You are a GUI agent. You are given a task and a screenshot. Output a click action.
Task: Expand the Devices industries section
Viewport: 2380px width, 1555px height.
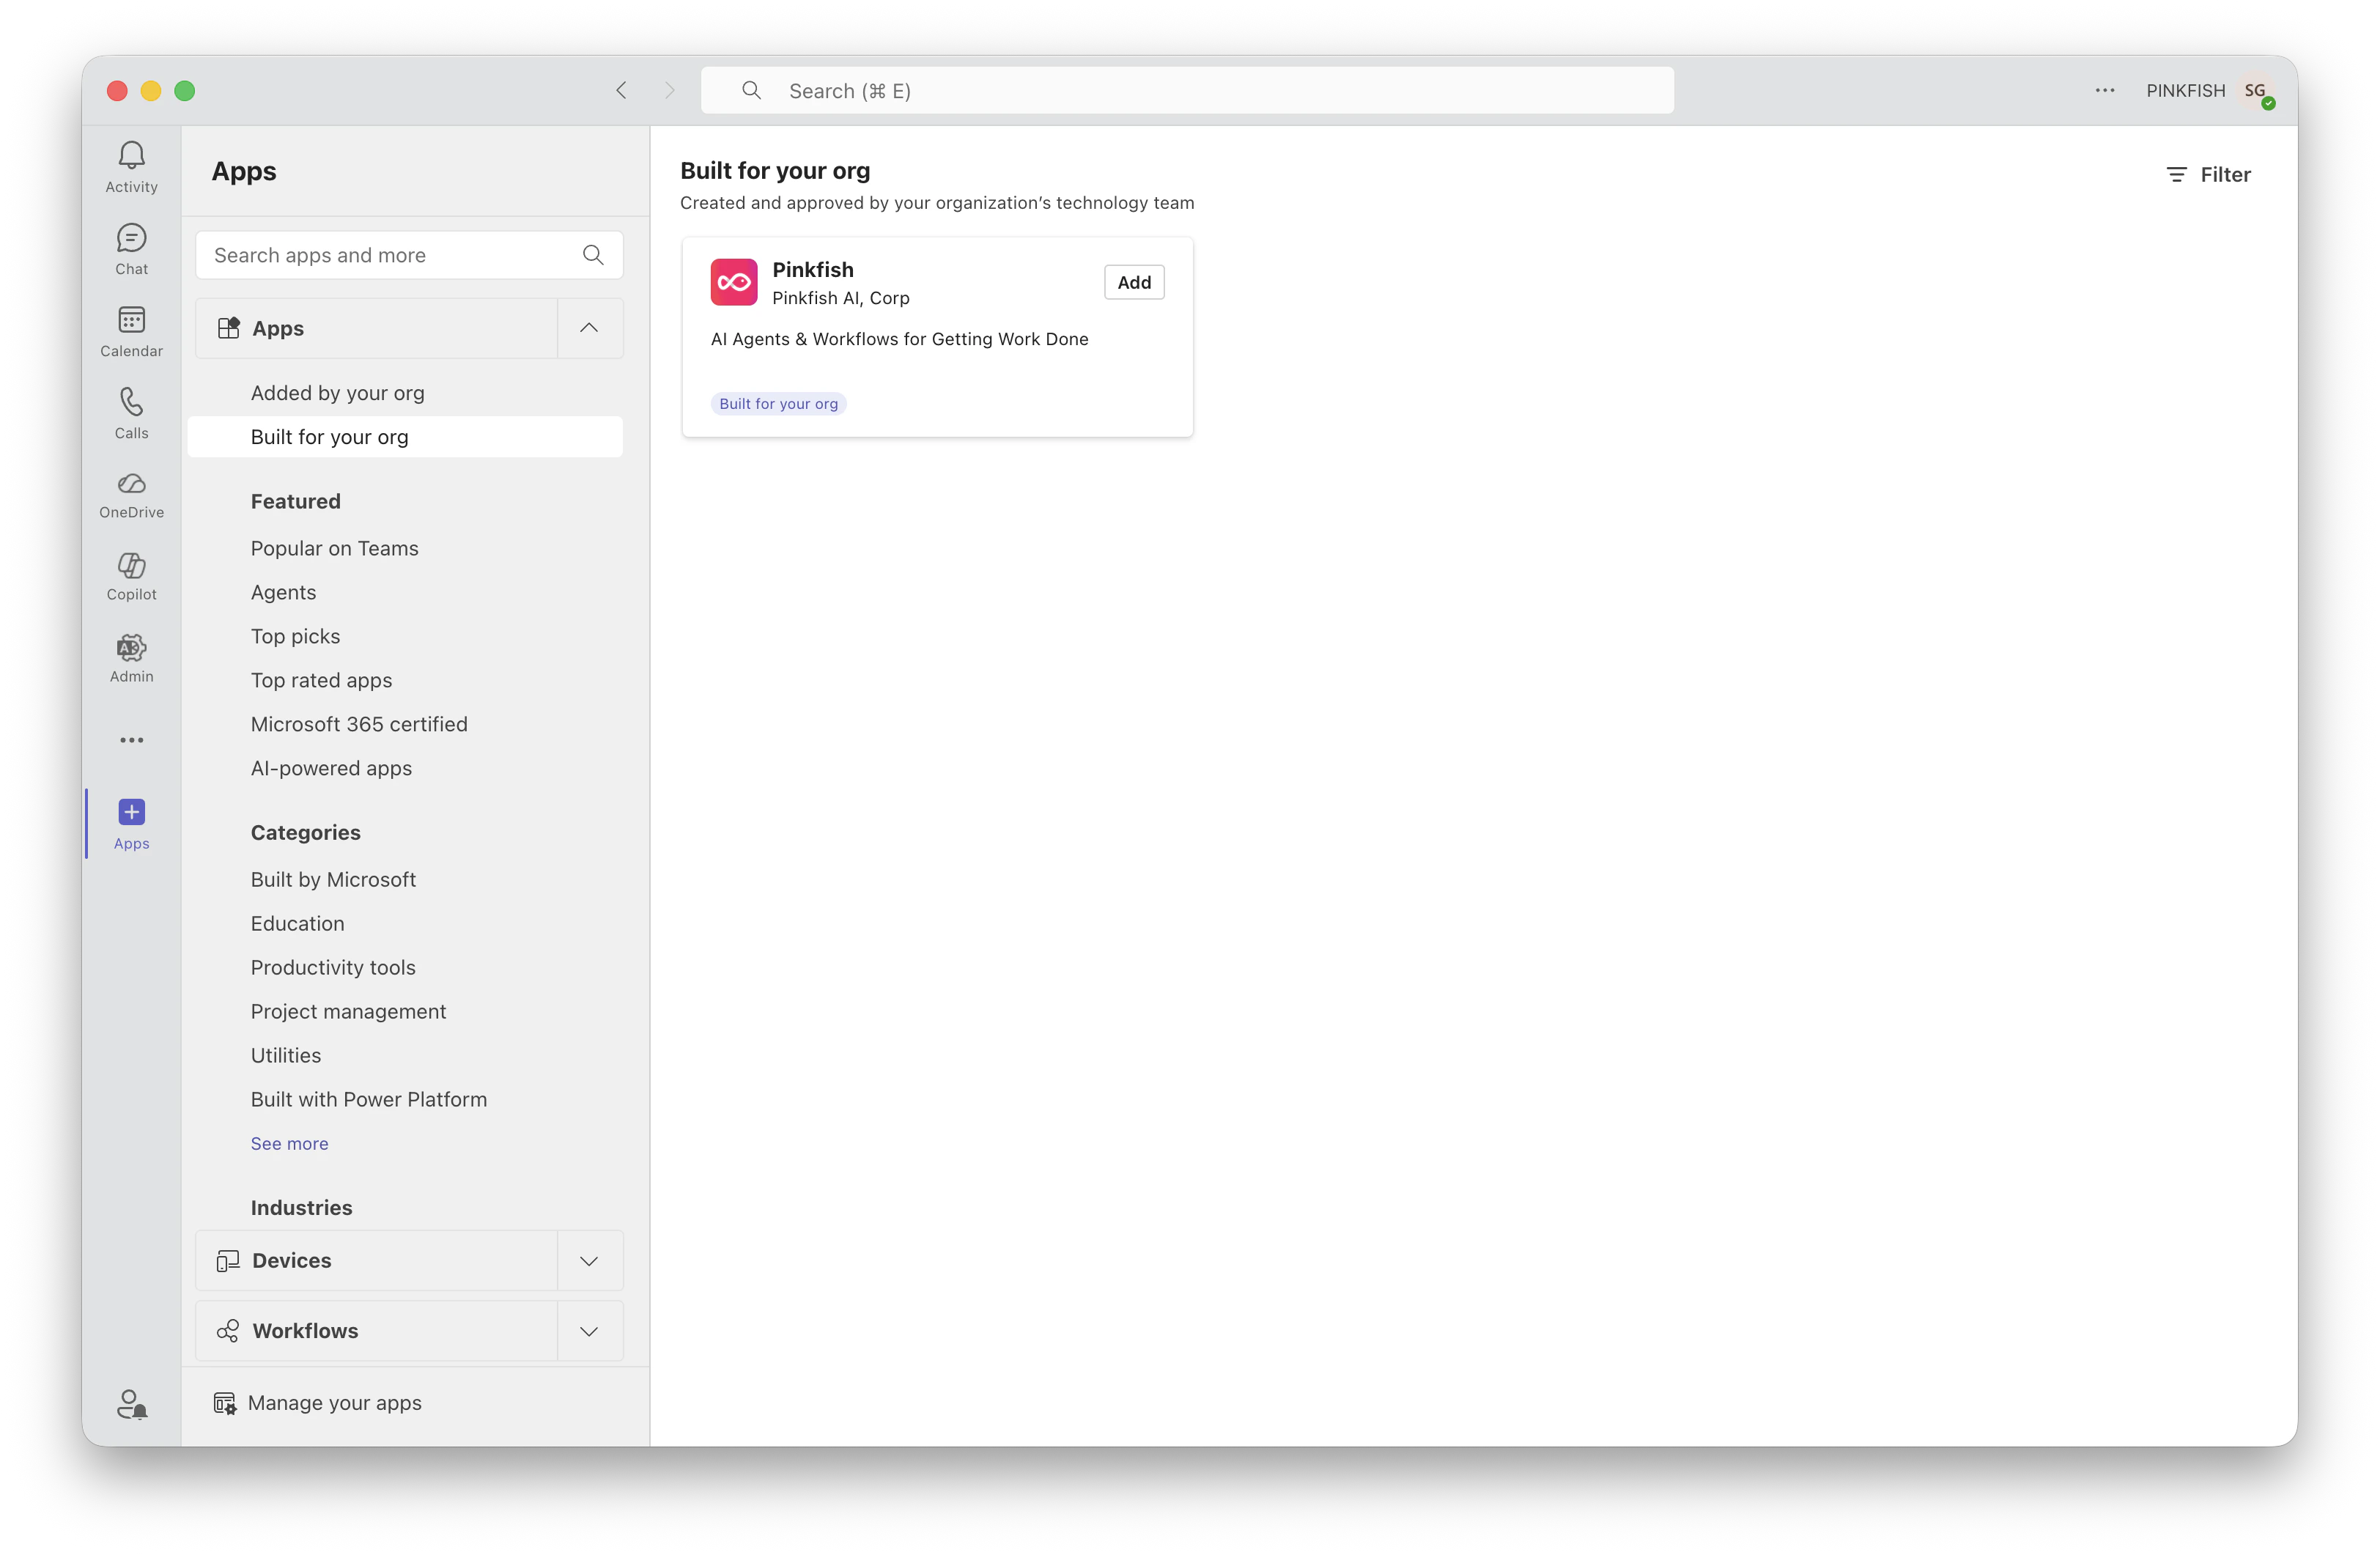point(589,1260)
